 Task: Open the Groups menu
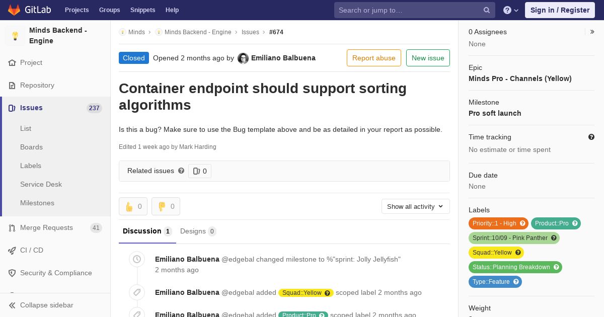[110, 10]
